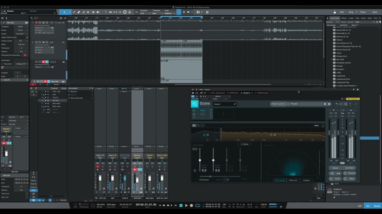Open inspector Timebase Beats dropdown
The image size is (382, 214).
coord(21,26)
